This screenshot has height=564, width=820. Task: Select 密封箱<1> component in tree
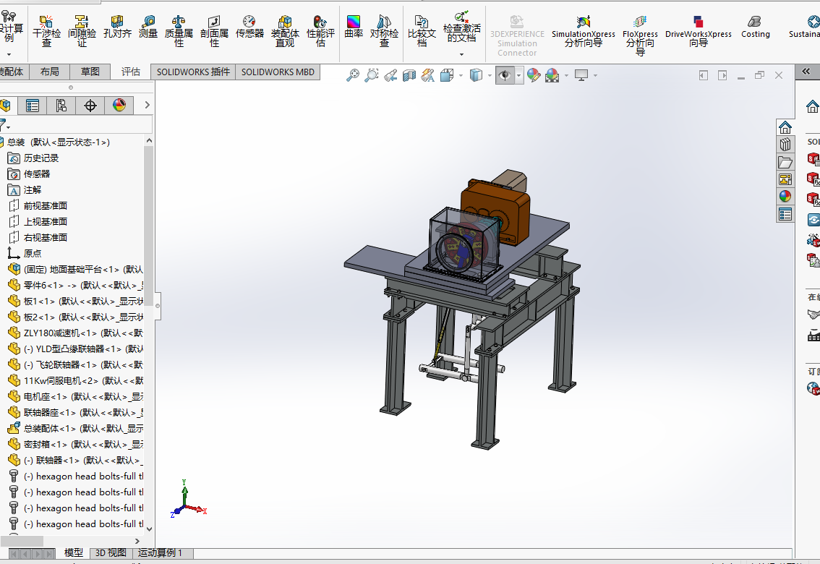coord(75,444)
